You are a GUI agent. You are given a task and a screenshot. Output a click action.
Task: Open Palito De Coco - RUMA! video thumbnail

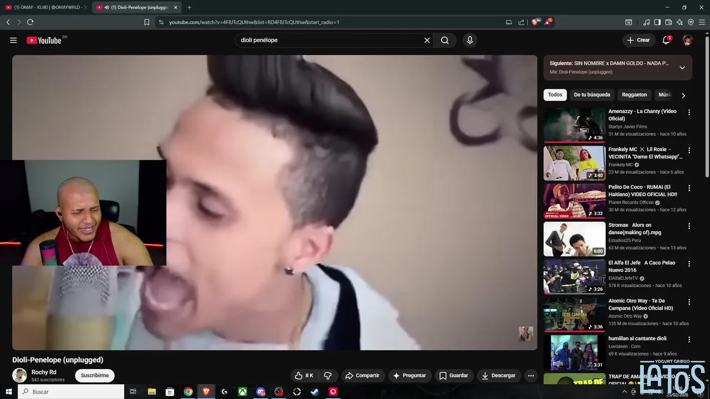click(574, 201)
